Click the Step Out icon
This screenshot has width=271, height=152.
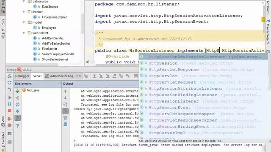coord(114,76)
